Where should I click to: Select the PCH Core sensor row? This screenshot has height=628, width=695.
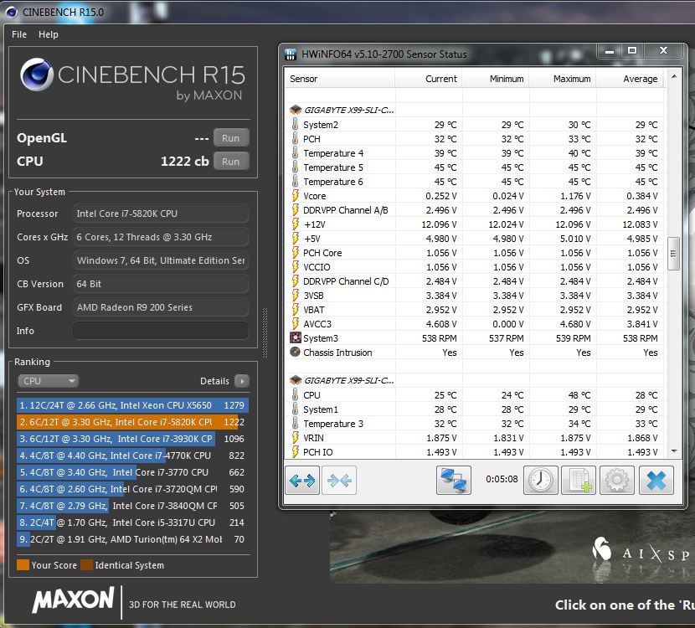pos(474,253)
